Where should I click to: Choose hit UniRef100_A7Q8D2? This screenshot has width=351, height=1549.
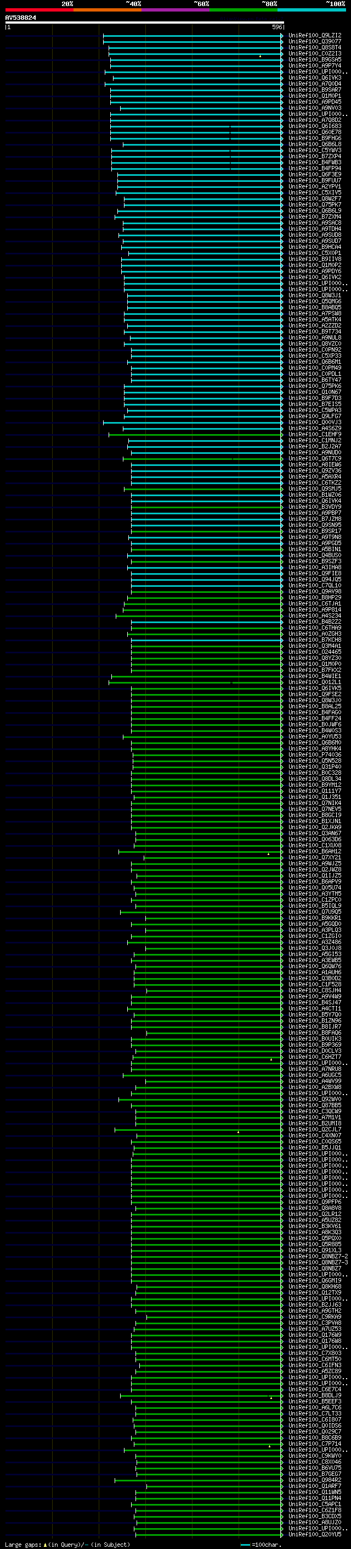coord(314,120)
